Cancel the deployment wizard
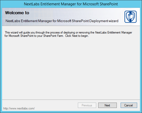 tap(129, 105)
